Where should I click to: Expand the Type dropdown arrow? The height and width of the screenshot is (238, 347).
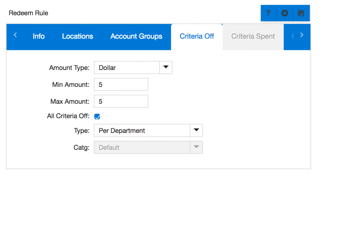(x=196, y=130)
